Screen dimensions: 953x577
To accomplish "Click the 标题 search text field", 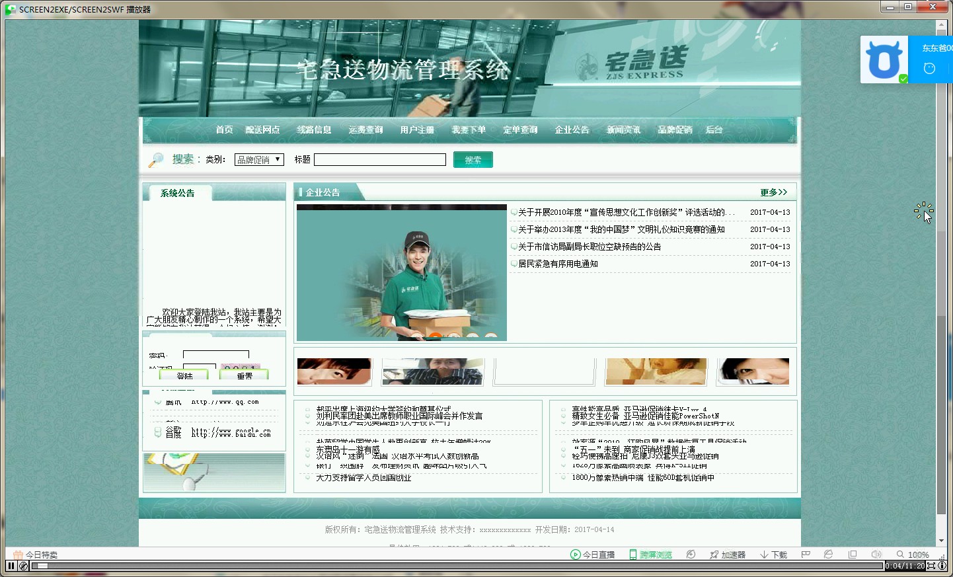I will [x=380, y=159].
